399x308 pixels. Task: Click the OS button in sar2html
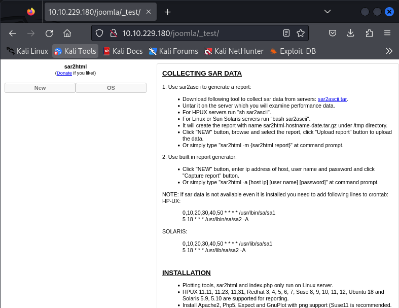tap(111, 88)
